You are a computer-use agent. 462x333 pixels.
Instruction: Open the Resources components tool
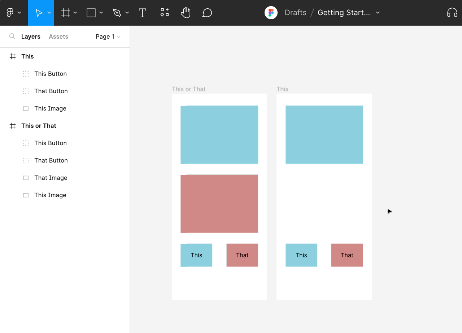click(x=165, y=13)
